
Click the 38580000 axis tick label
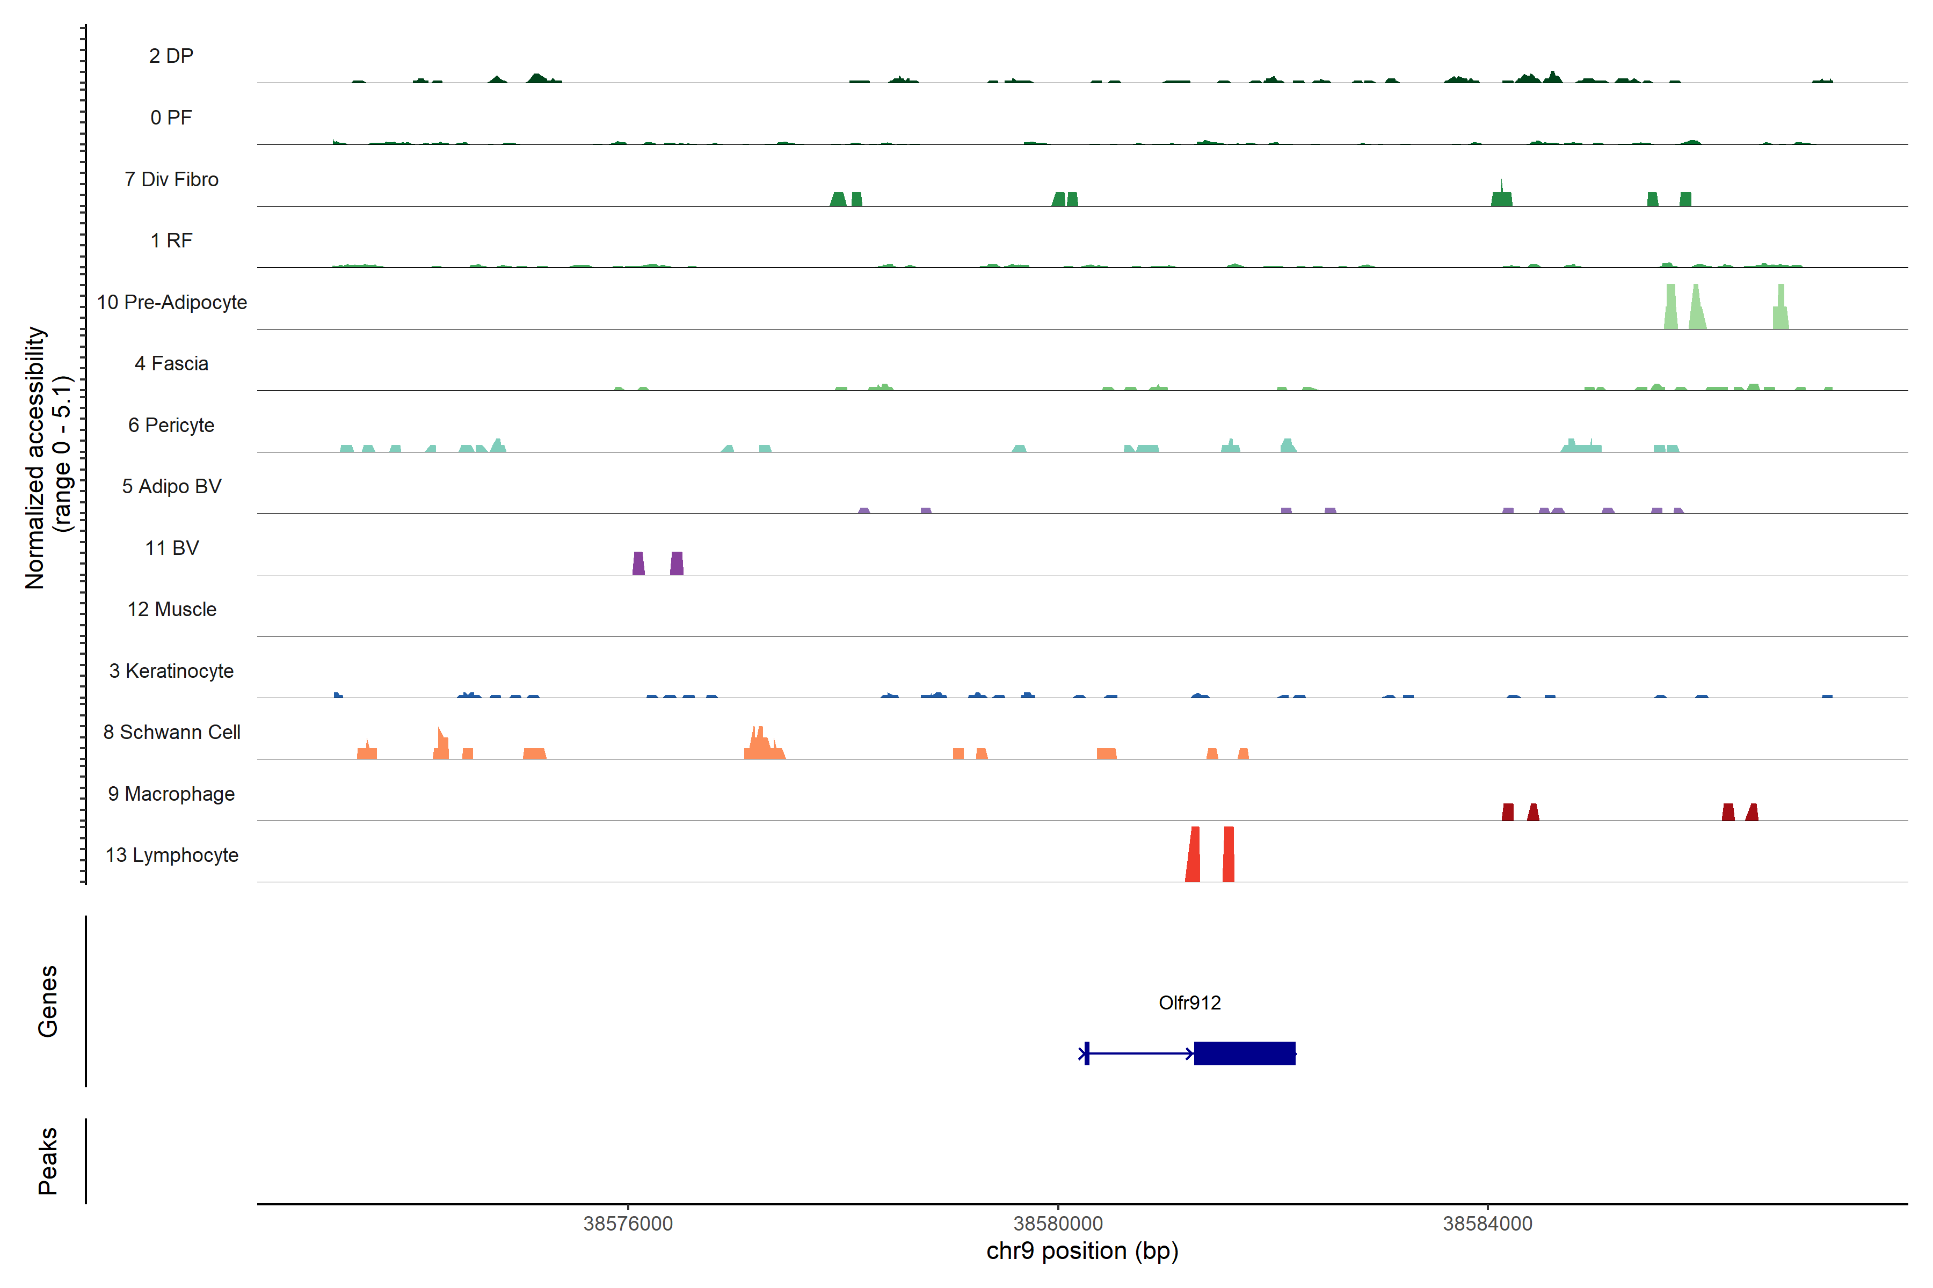pos(1058,1224)
